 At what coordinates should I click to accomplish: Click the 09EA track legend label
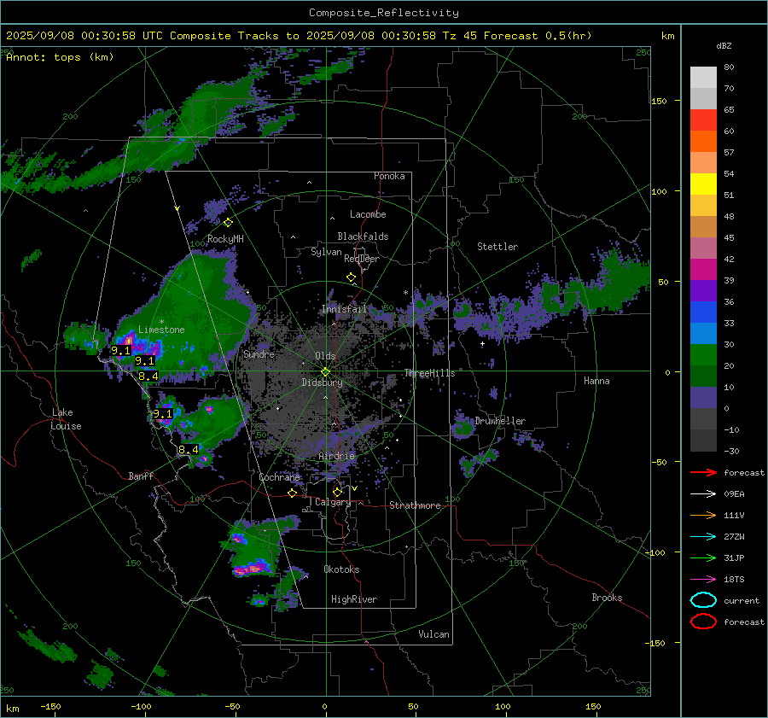[734, 494]
